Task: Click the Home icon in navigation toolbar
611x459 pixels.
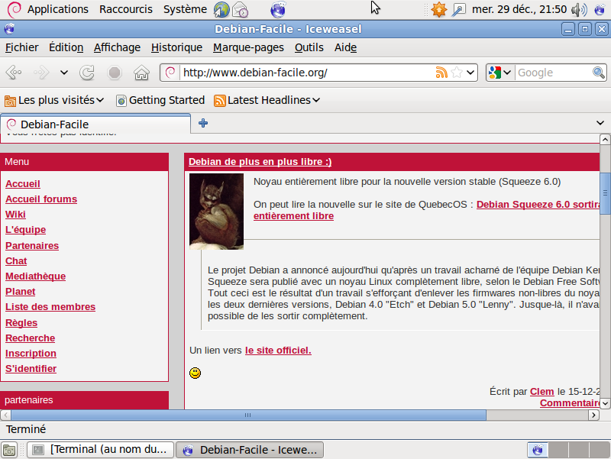Action: (x=141, y=73)
